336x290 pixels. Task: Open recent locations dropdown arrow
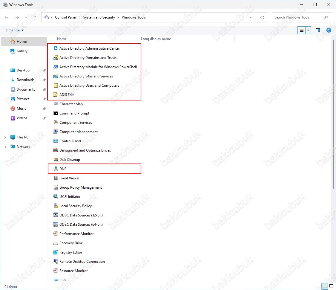tap(26, 17)
